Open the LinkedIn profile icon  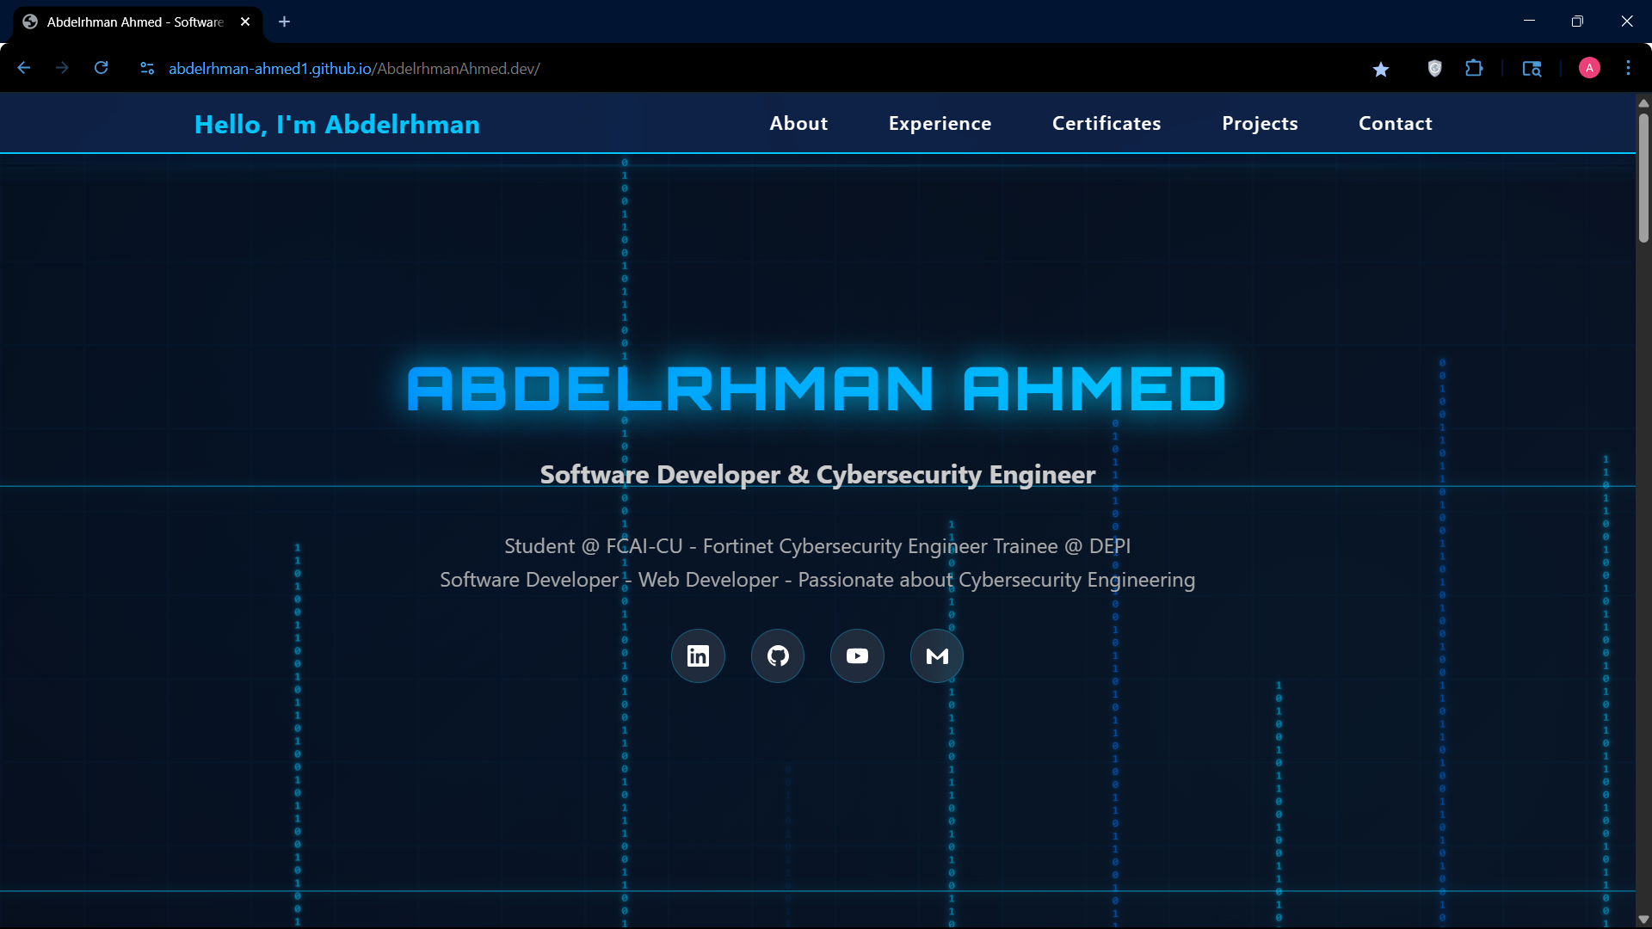point(698,656)
